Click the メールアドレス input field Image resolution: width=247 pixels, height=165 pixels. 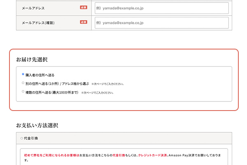(x=161, y=8)
